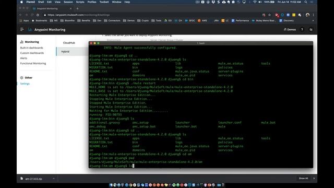Click the anypoint.mulesoft.com address bar

point(149,15)
